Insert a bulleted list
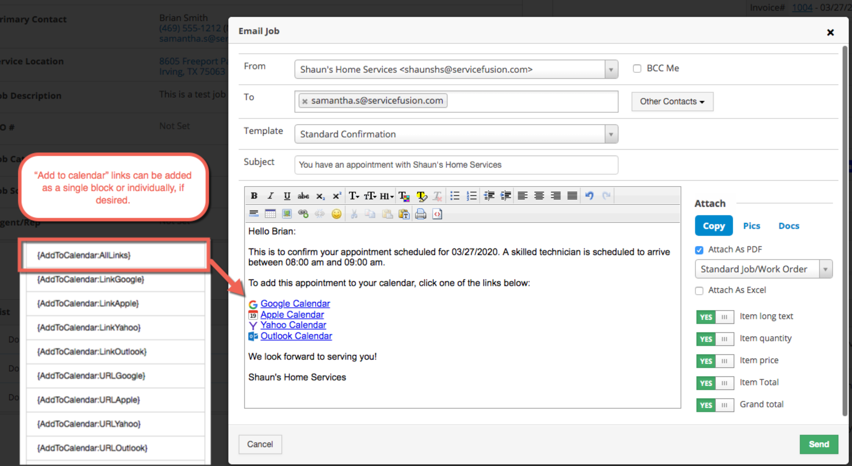The height and width of the screenshot is (466, 852). click(x=455, y=196)
